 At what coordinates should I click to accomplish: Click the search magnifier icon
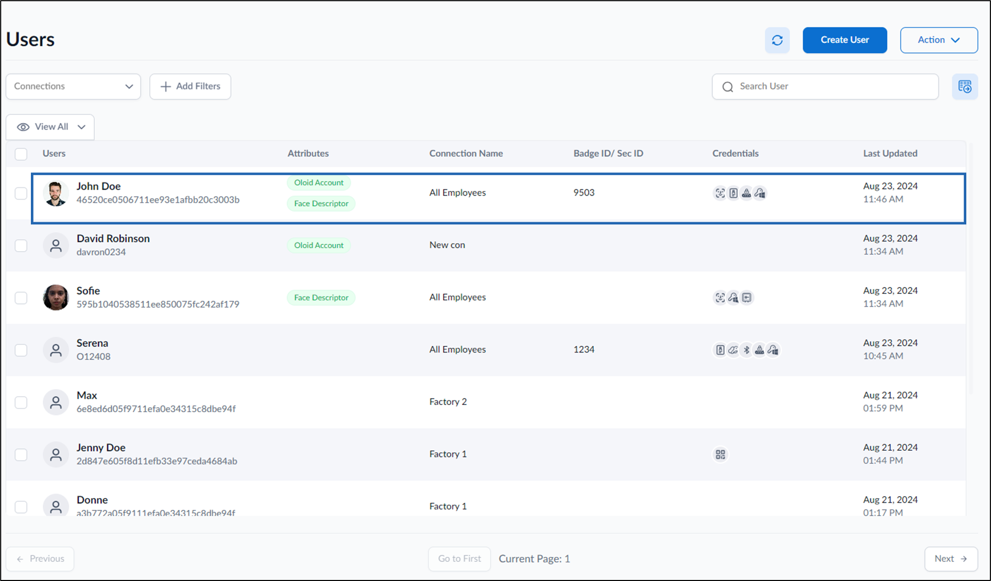click(727, 86)
